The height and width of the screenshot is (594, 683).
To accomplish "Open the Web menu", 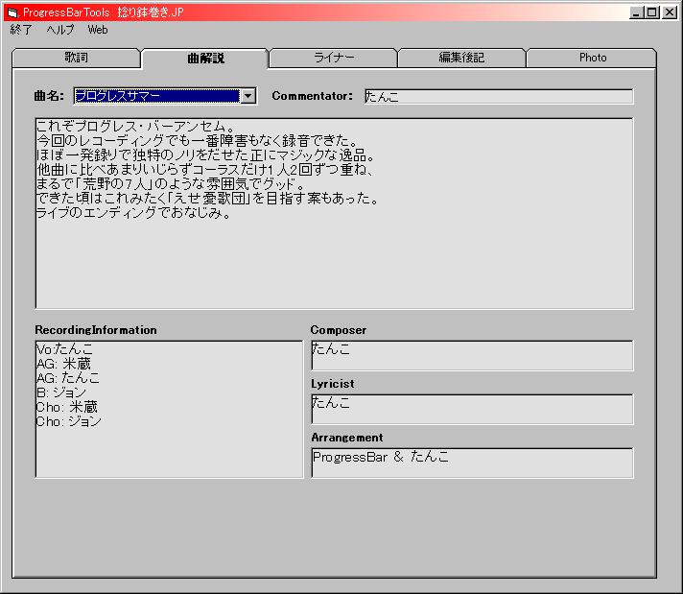I will 98,30.
